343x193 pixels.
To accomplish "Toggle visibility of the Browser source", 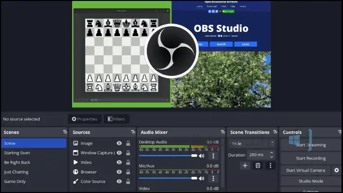I will (x=119, y=172).
